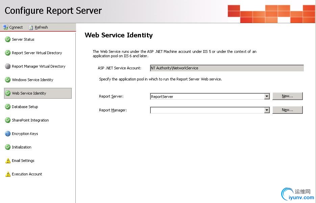Click the yellow warning icon for Email Settings
The image size is (316, 203).
coord(8,161)
